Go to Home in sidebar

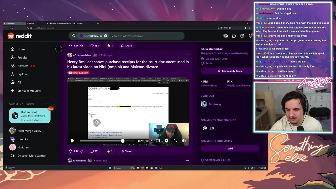21,49
